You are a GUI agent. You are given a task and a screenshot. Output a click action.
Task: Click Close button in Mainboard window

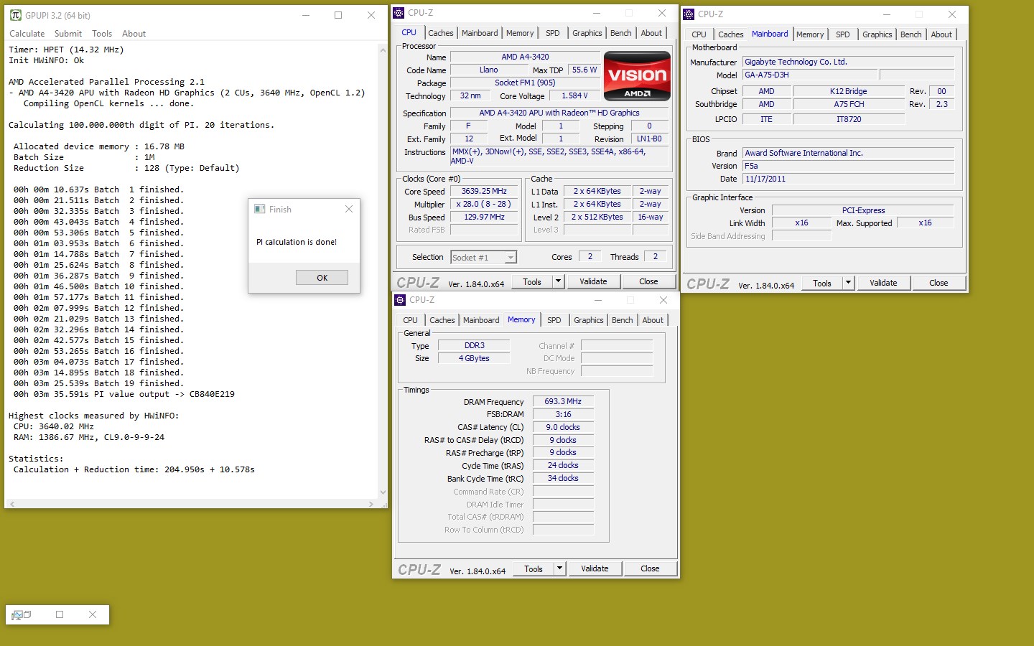(938, 284)
